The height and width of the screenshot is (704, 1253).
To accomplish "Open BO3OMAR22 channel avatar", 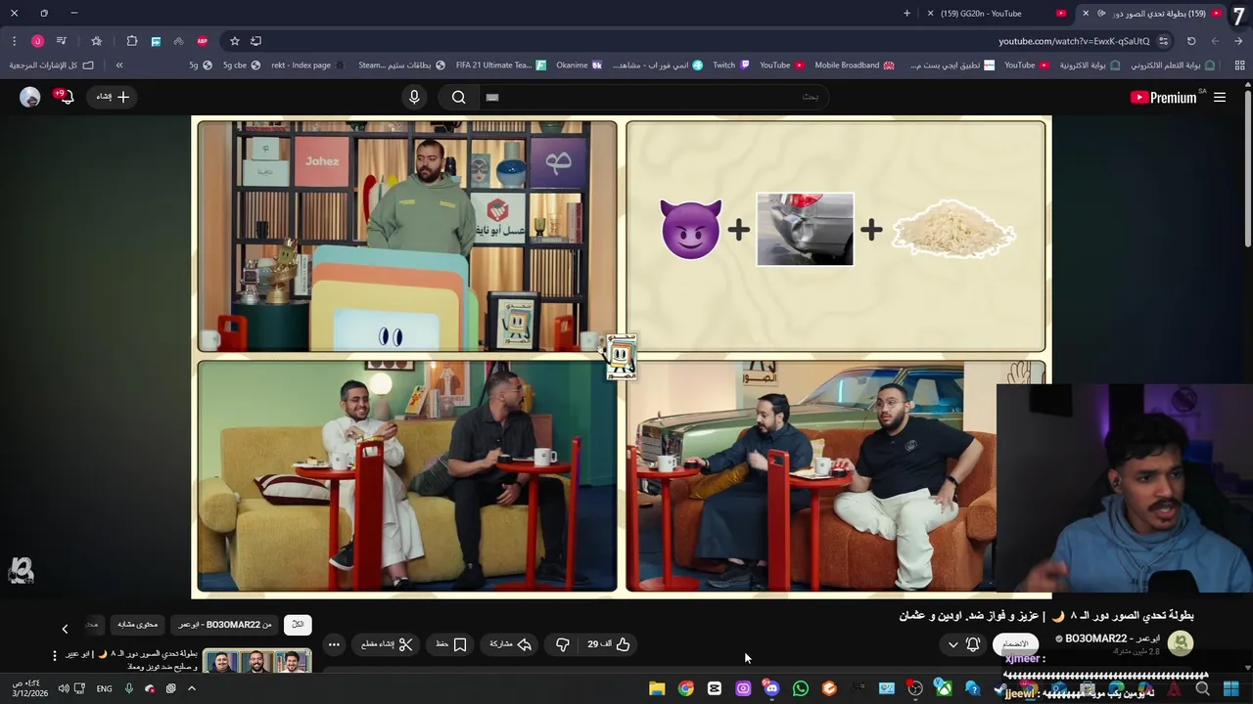I will click(x=1181, y=643).
